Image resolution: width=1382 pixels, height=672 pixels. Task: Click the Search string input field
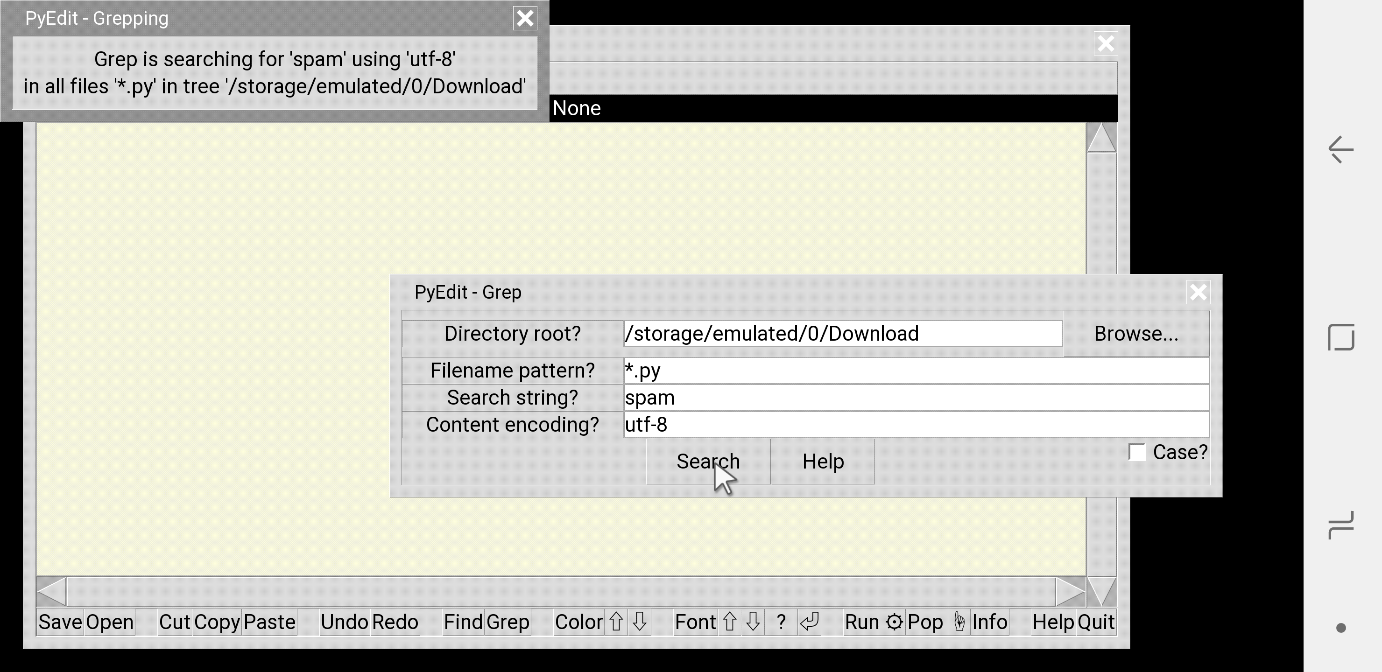point(915,398)
